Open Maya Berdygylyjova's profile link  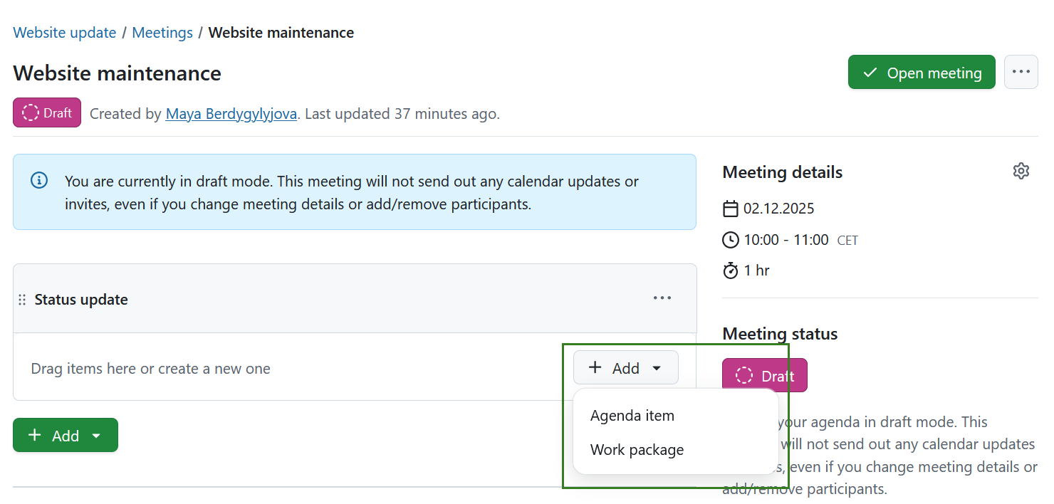[231, 113]
